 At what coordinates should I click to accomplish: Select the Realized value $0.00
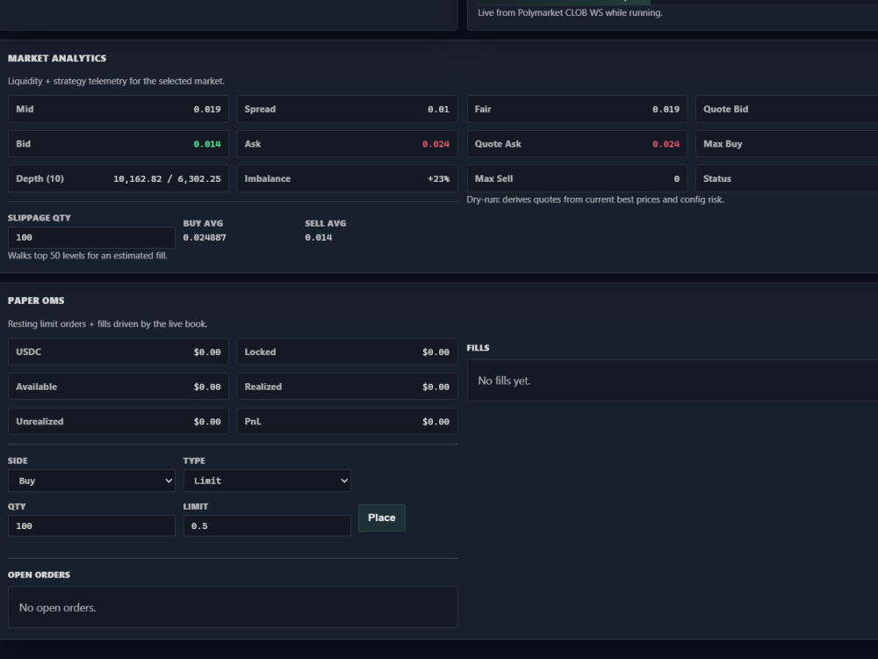pyautogui.click(x=435, y=387)
